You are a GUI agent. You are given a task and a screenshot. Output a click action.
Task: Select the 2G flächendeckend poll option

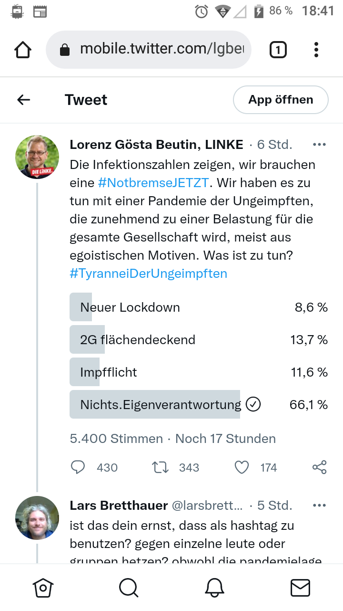[x=198, y=340]
